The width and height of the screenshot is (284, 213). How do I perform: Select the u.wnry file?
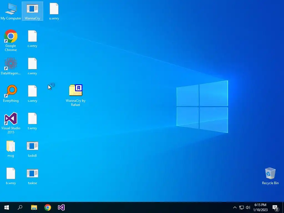coord(54,11)
